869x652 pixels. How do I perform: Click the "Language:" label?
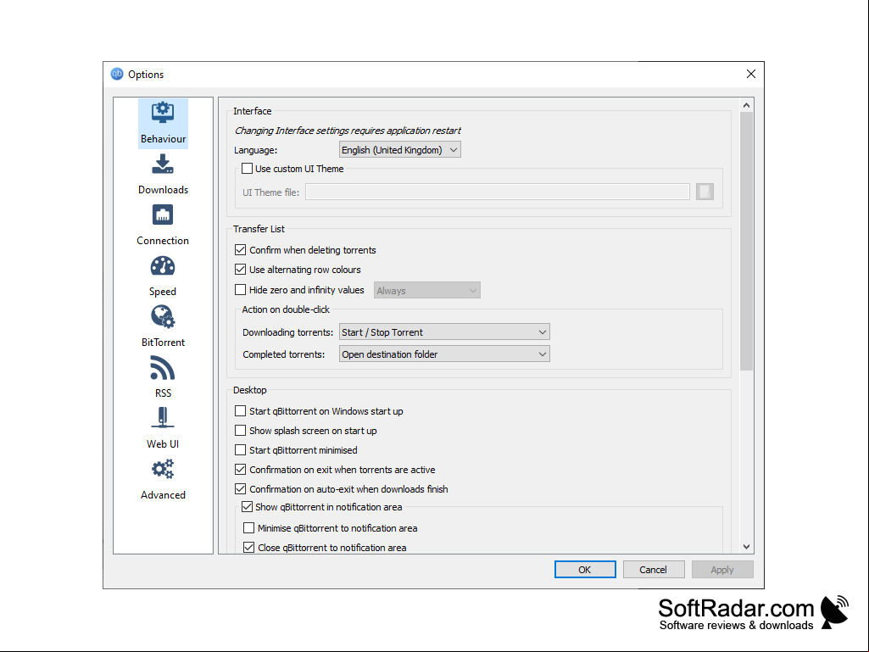pos(255,150)
